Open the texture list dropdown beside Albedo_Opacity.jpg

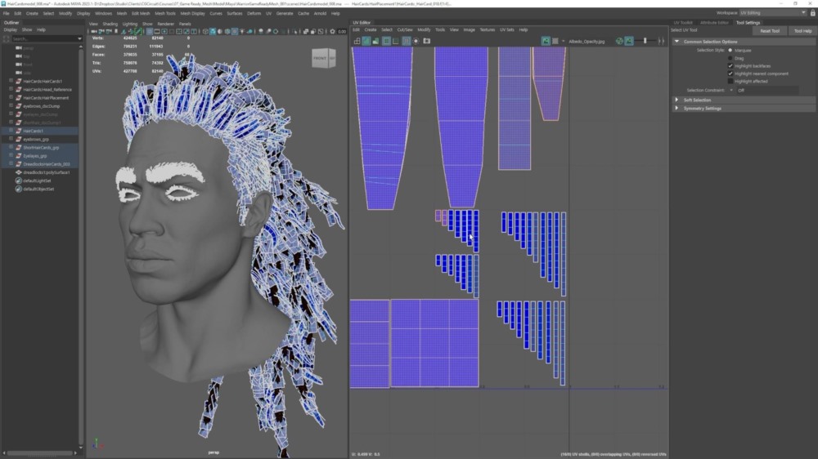point(564,41)
